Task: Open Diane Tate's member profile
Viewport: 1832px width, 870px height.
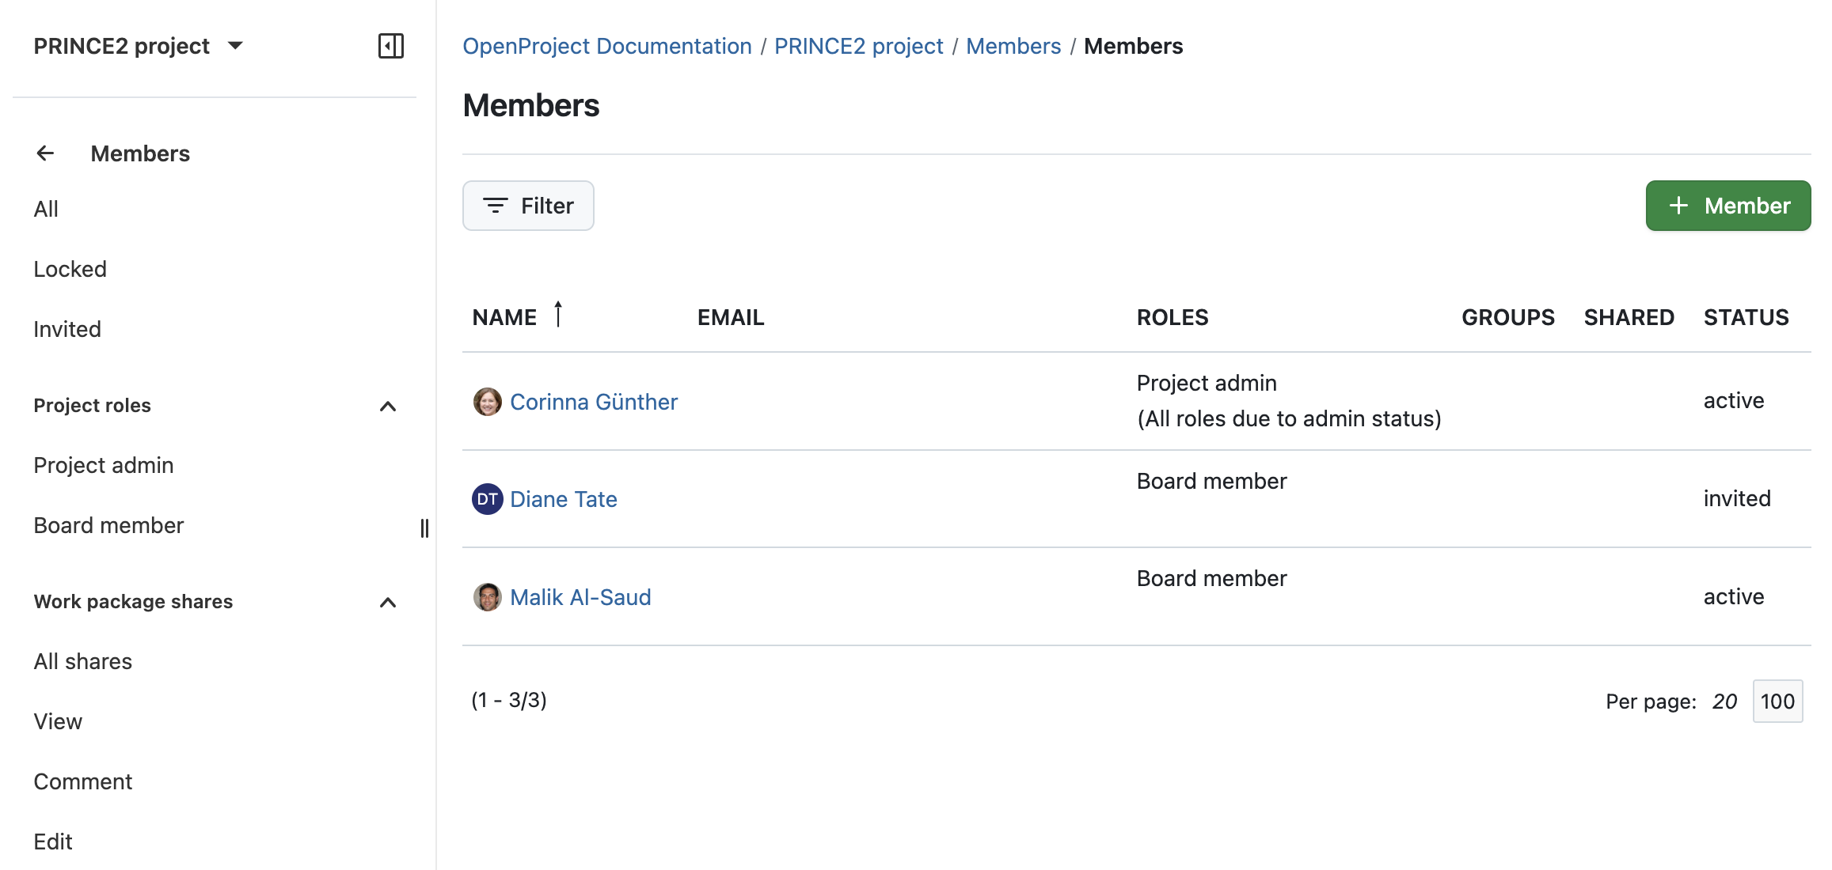Action: [x=564, y=499]
